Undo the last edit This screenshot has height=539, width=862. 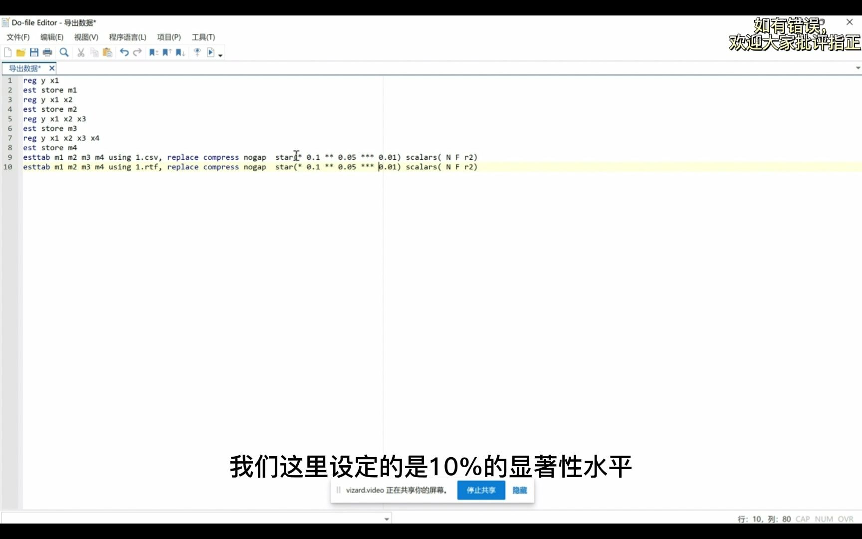(124, 52)
